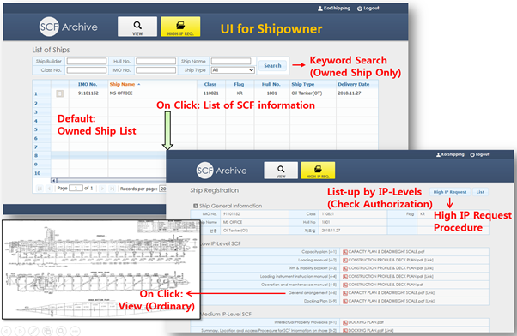Select the Oil Tanker(OT) cell in the ships list
517x336 pixels.
pos(307,93)
